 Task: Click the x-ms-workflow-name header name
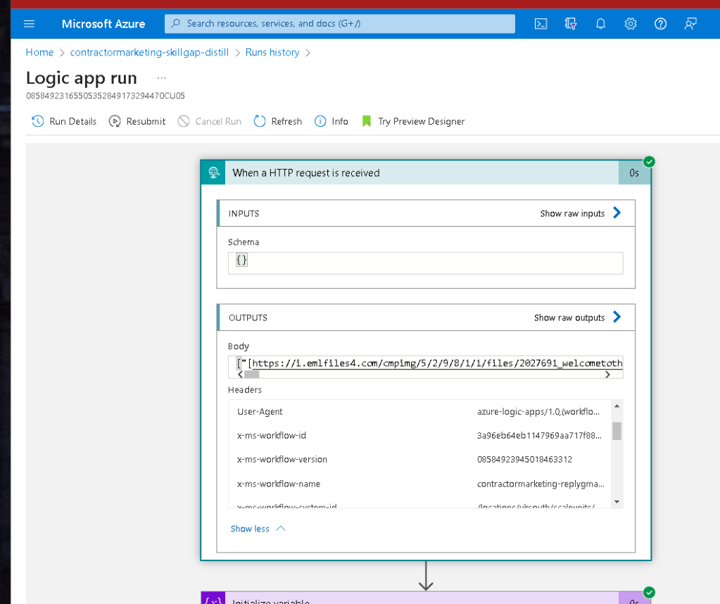tap(278, 484)
